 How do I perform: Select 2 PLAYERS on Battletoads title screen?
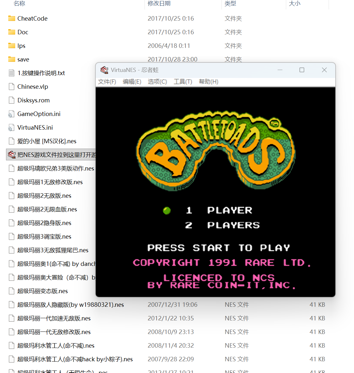click(222, 225)
